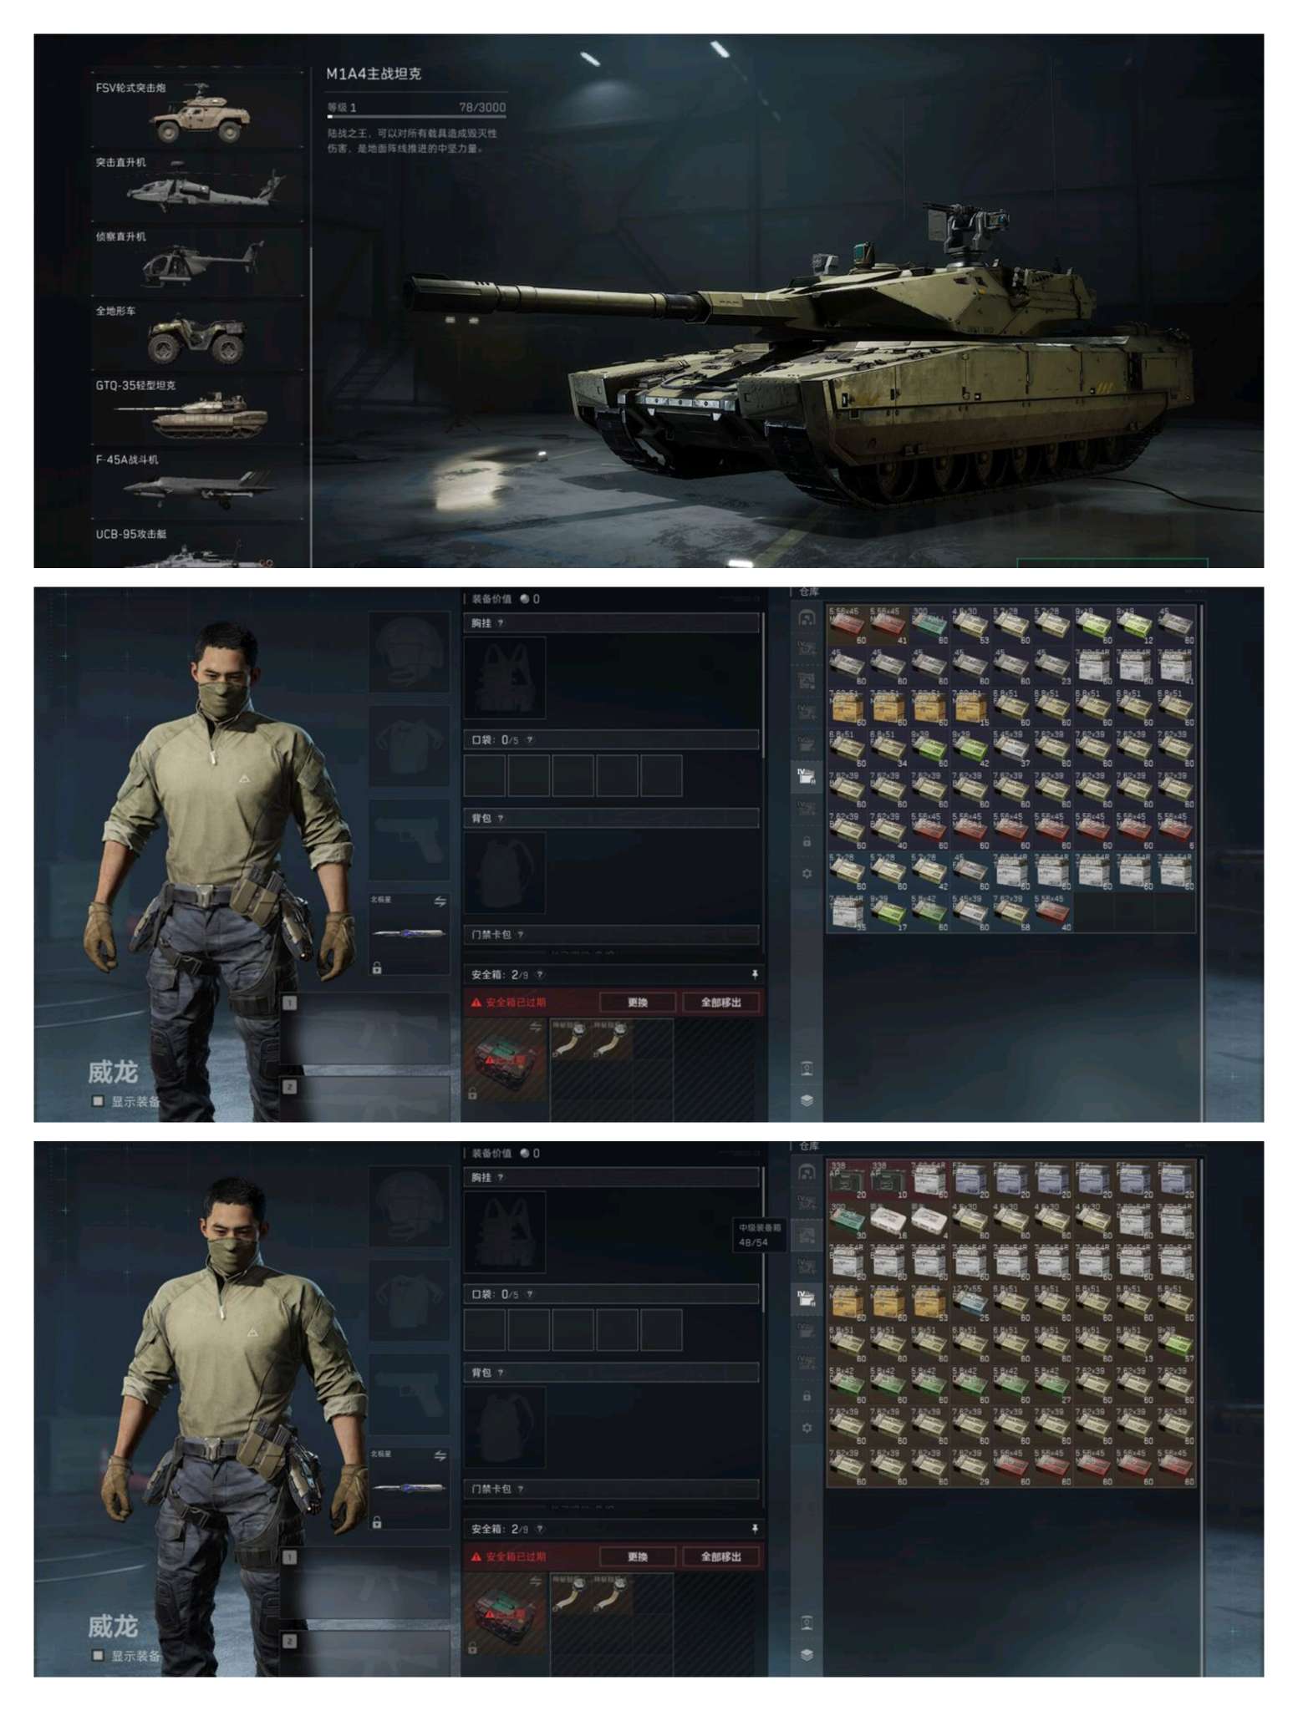Pick the 全地形车 ATV in vehicle list
This screenshot has height=1711, width=1298.
[x=198, y=336]
